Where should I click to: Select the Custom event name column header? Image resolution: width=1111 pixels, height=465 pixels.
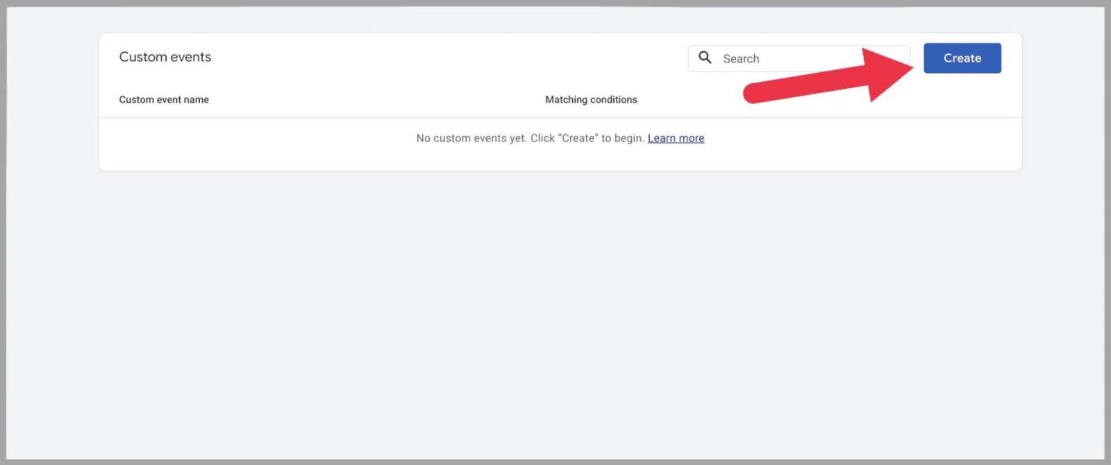[164, 100]
